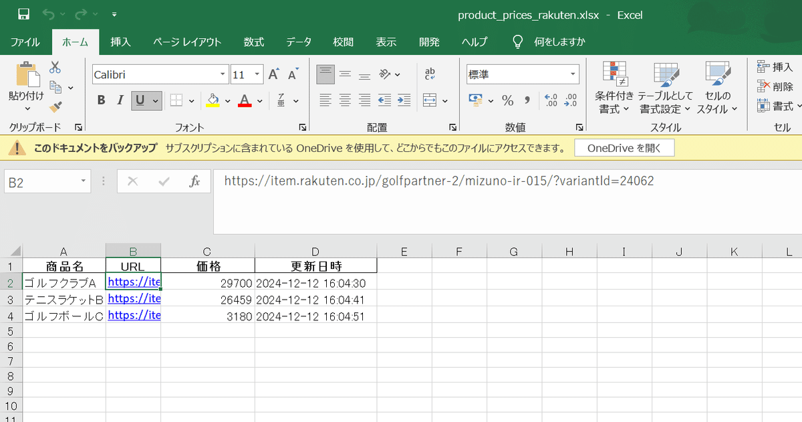Open the ファイル tab
Image resolution: width=802 pixels, height=422 pixels.
pyautogui.click(x=25, y=41)
